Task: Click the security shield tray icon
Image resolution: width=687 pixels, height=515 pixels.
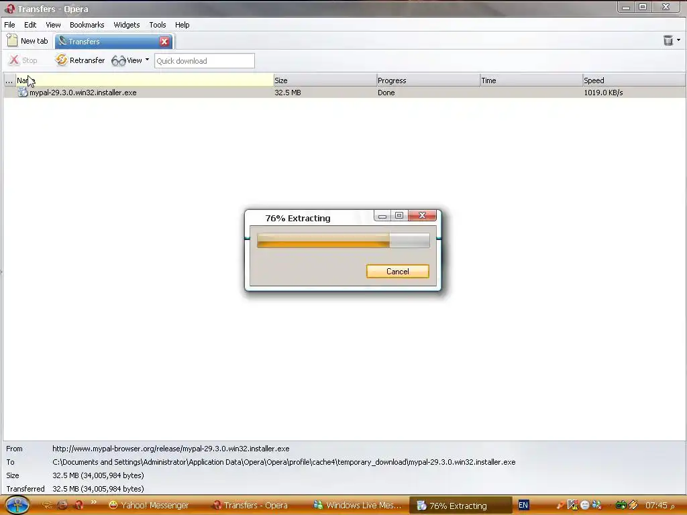Action: point(573,505)
